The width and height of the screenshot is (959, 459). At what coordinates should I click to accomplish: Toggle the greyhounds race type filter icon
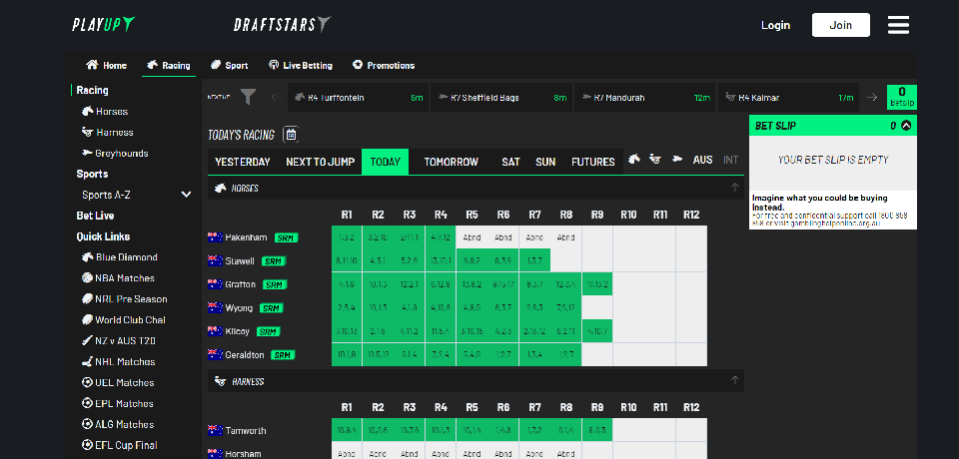(x=677, y=161)
